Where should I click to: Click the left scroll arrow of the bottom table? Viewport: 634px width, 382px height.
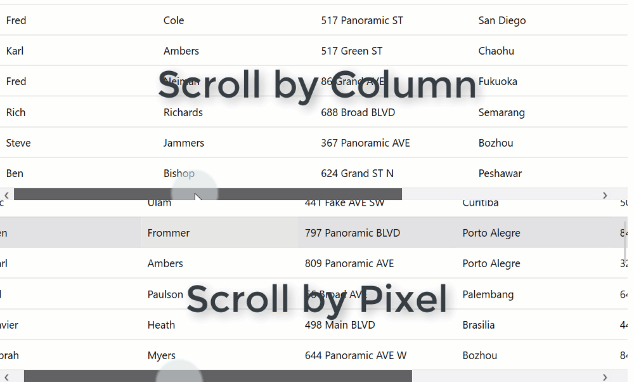[6, 376]
